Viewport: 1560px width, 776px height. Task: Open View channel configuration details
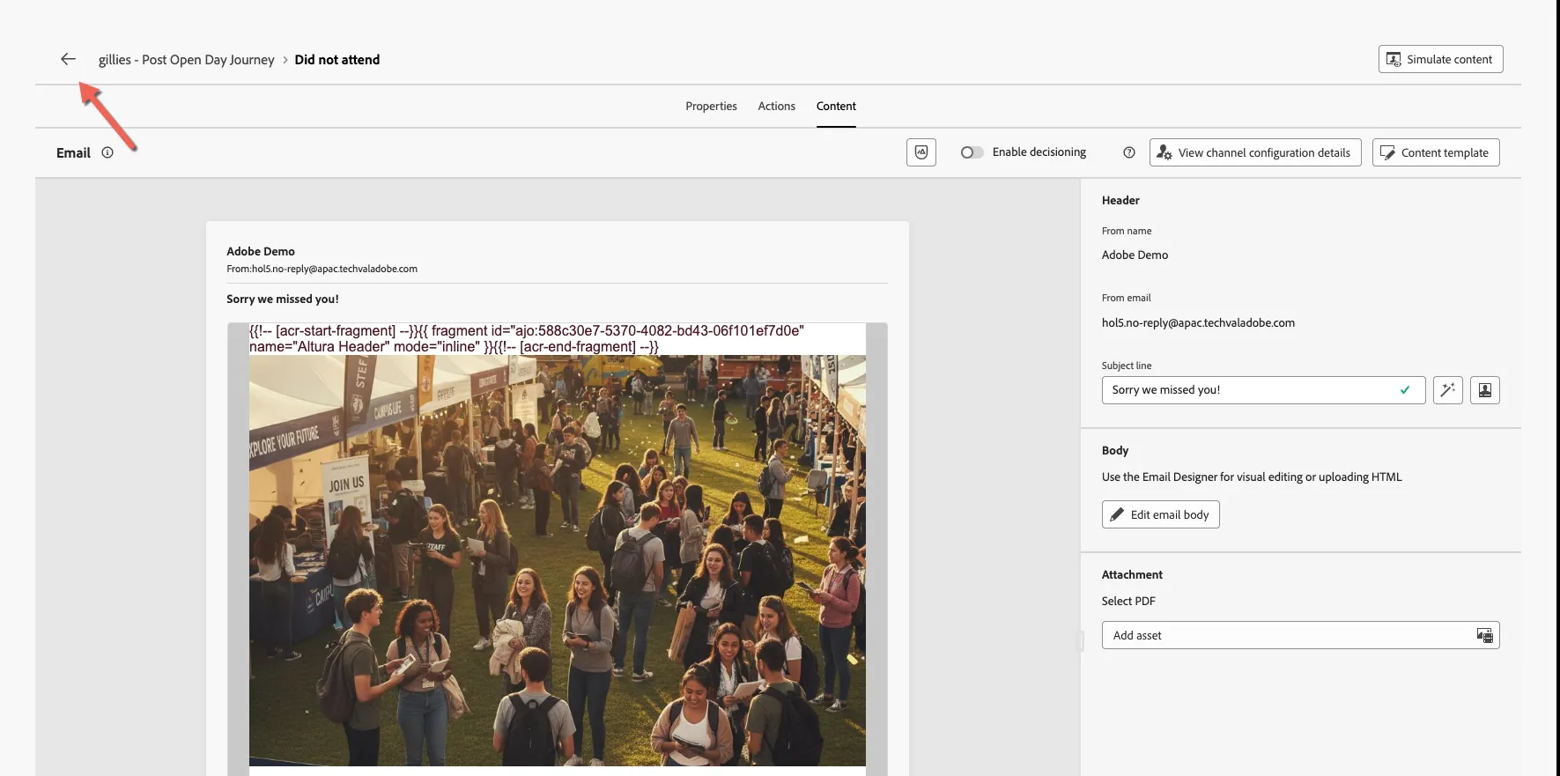(1255, 152)
